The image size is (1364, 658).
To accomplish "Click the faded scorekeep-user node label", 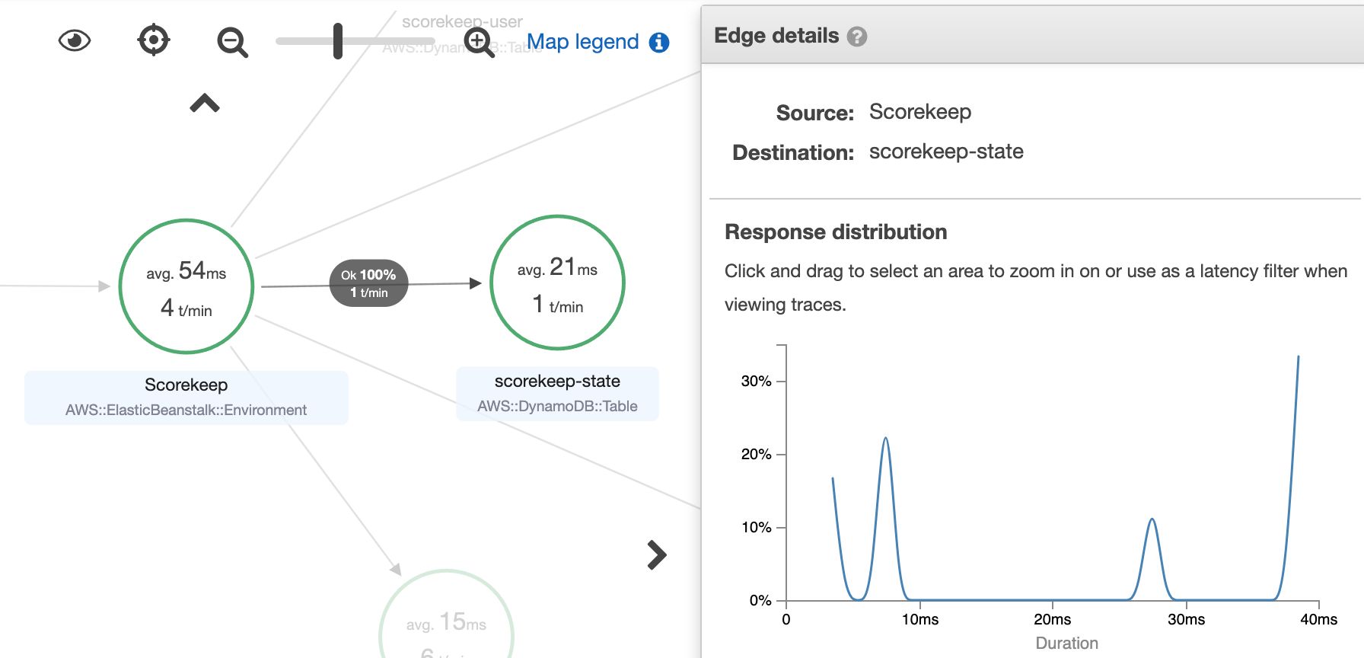I will click(461, 22).
